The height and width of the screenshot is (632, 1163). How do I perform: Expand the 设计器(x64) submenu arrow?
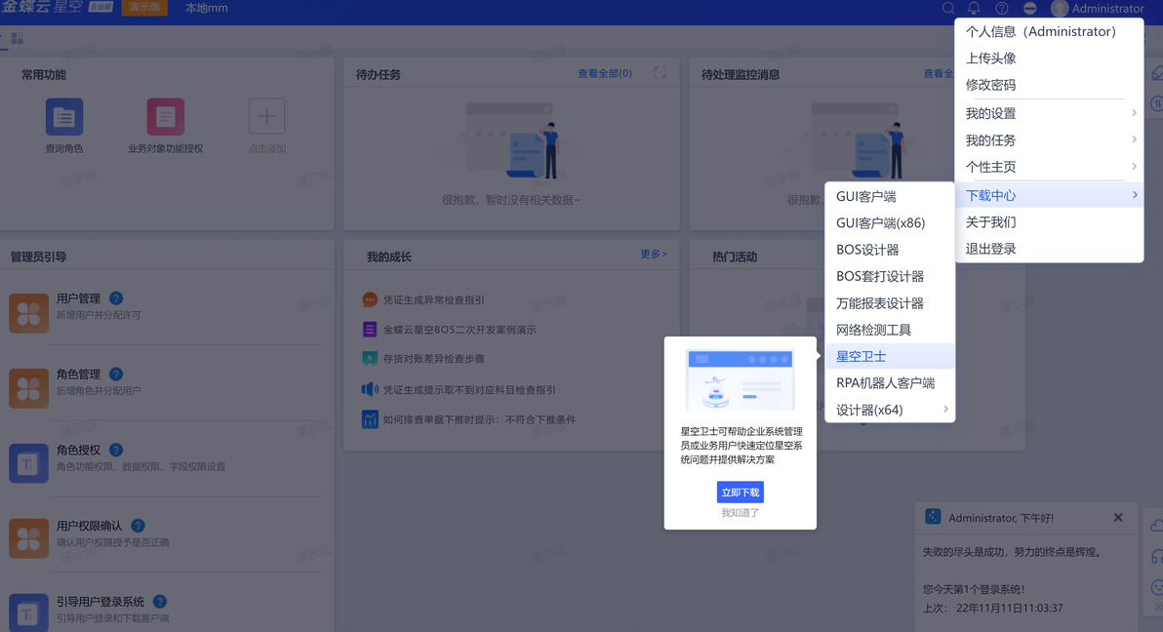[x=944, y=410]
